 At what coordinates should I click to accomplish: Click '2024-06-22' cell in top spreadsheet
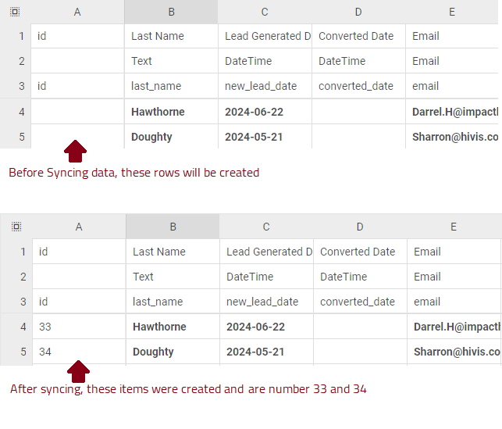coord(265,112)
